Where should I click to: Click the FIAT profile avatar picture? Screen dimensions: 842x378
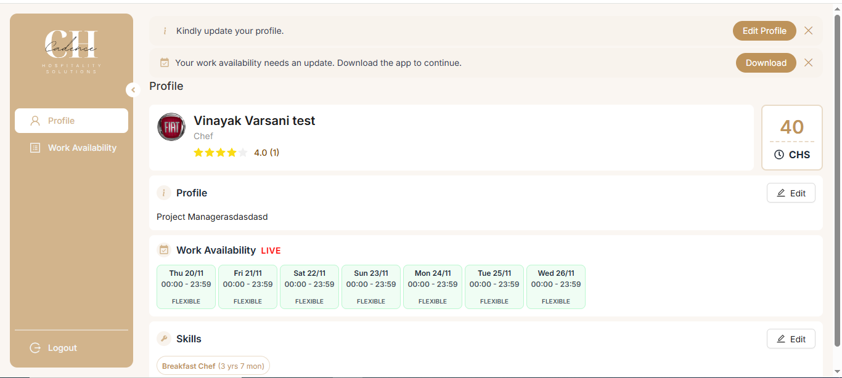pos(171,127)
